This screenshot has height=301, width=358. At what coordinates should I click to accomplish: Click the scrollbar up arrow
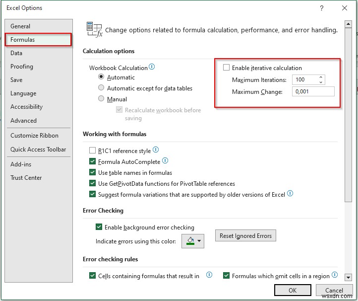pos(348,24)
